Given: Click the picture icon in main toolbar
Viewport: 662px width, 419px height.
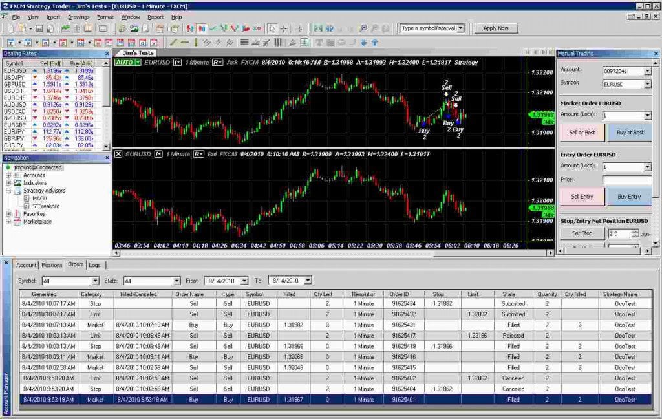Looking at the screenshot, I should (134, 28).
